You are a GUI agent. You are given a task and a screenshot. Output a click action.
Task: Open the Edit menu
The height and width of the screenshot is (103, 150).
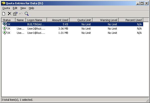[x=15, y=8]
